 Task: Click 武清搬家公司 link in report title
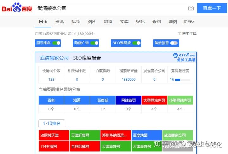[x=54, y=58]
